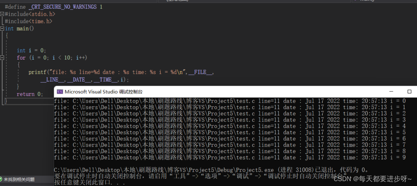
Task: Click the console output line ending "i = 8"
Action: point(230,151)
